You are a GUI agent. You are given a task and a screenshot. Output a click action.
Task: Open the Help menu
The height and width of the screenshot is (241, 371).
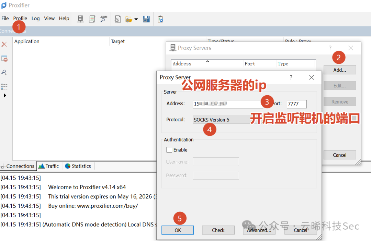tap(64, 19)
